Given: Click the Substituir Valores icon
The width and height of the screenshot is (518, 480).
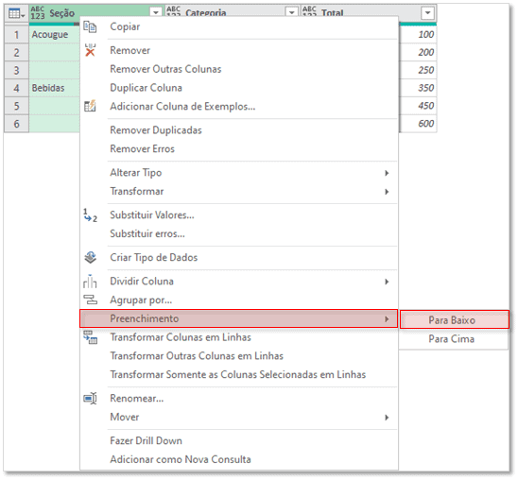Looking at the screenshot, I should coord(90,215).
